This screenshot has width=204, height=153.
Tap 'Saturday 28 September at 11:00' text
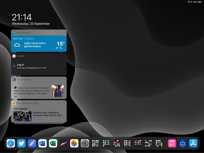pos(31,68)
